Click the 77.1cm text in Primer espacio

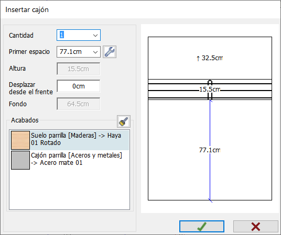pyautogui.click(x=71, y=52)
